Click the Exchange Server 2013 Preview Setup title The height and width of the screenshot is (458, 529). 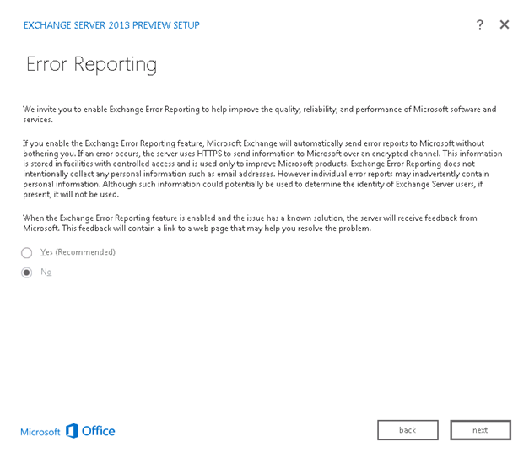tap(111, 25)
